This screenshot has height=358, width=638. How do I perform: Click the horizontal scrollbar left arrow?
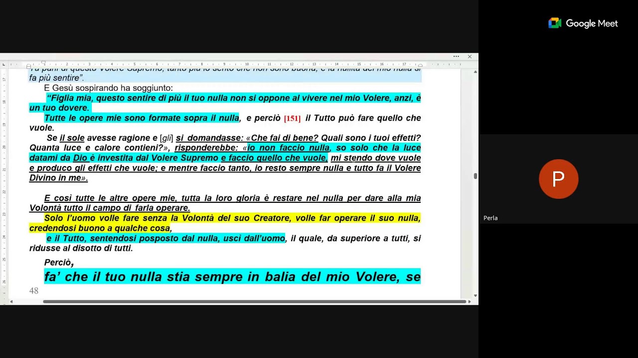(x=11, y=301)
